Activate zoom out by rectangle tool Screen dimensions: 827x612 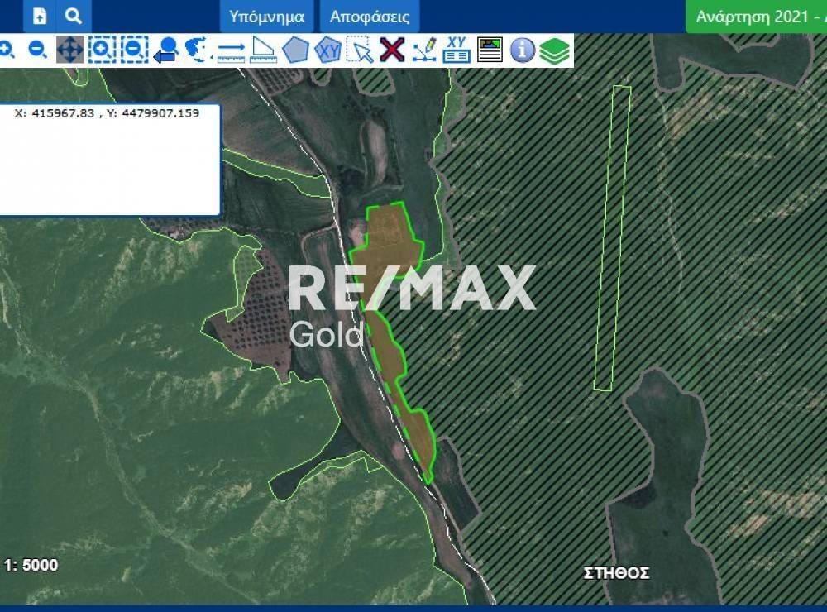134,50
